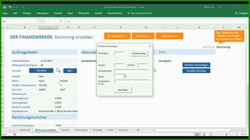This screenshot has width=250, height=140.
Task: Switch to the Übersicht sheet tab
Action: [x=25, y=130]
